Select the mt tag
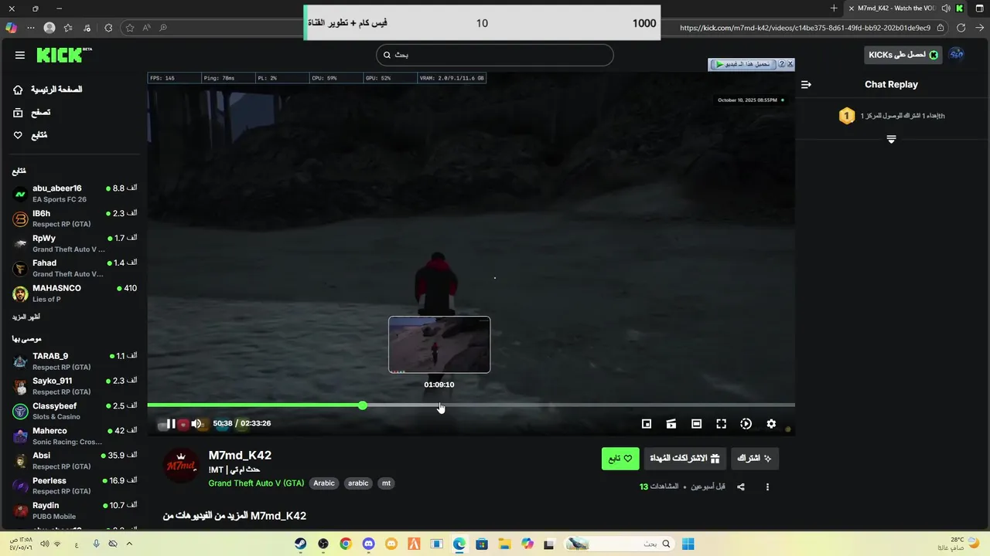 coord(386,483)
